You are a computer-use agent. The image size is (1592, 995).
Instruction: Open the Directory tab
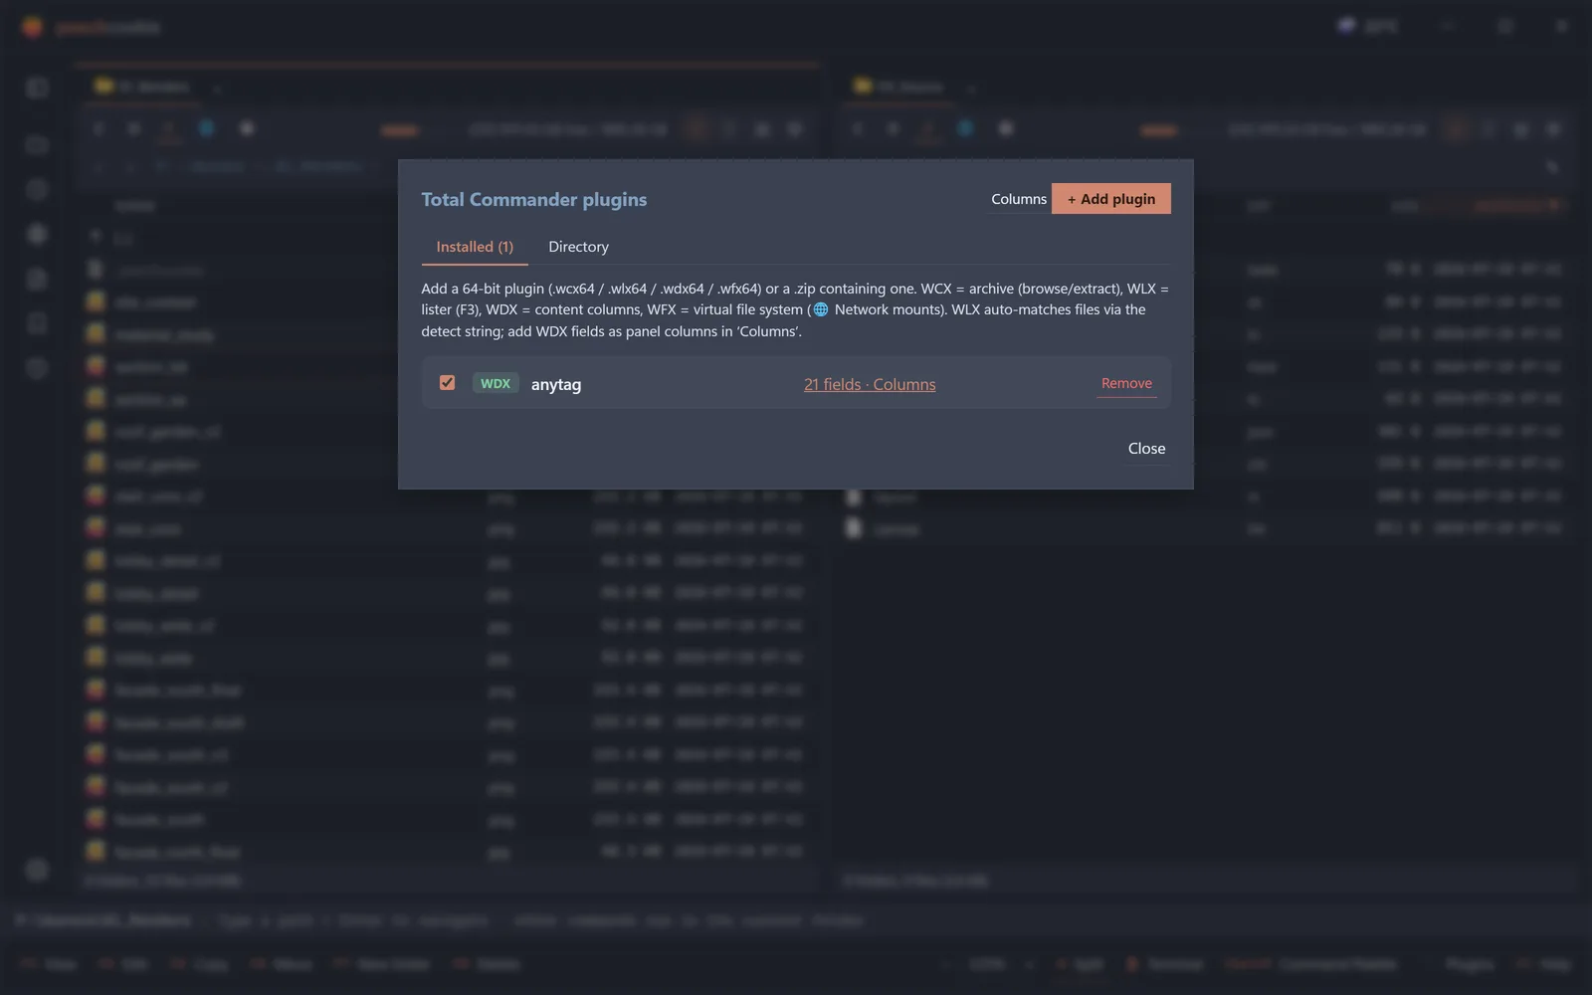coord(578,247)
